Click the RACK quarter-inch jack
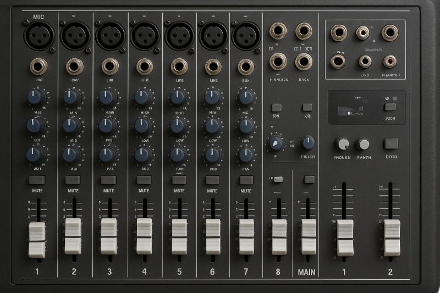 pyautogui.click(x=304, y=61)
